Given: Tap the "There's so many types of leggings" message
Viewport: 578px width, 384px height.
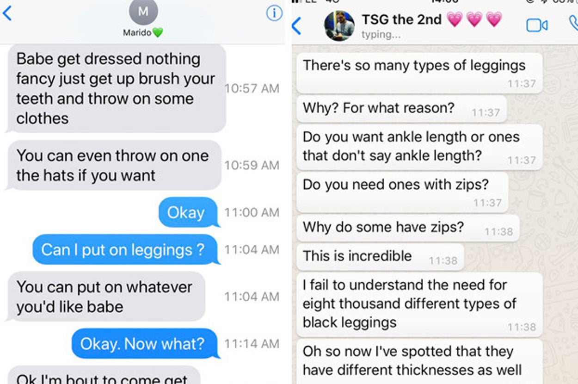Looking at the screenshot, I should click(418, 72).
